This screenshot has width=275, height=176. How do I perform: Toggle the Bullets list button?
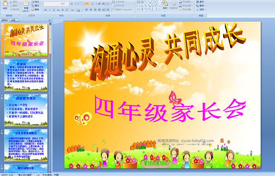[x=86, y=4]
